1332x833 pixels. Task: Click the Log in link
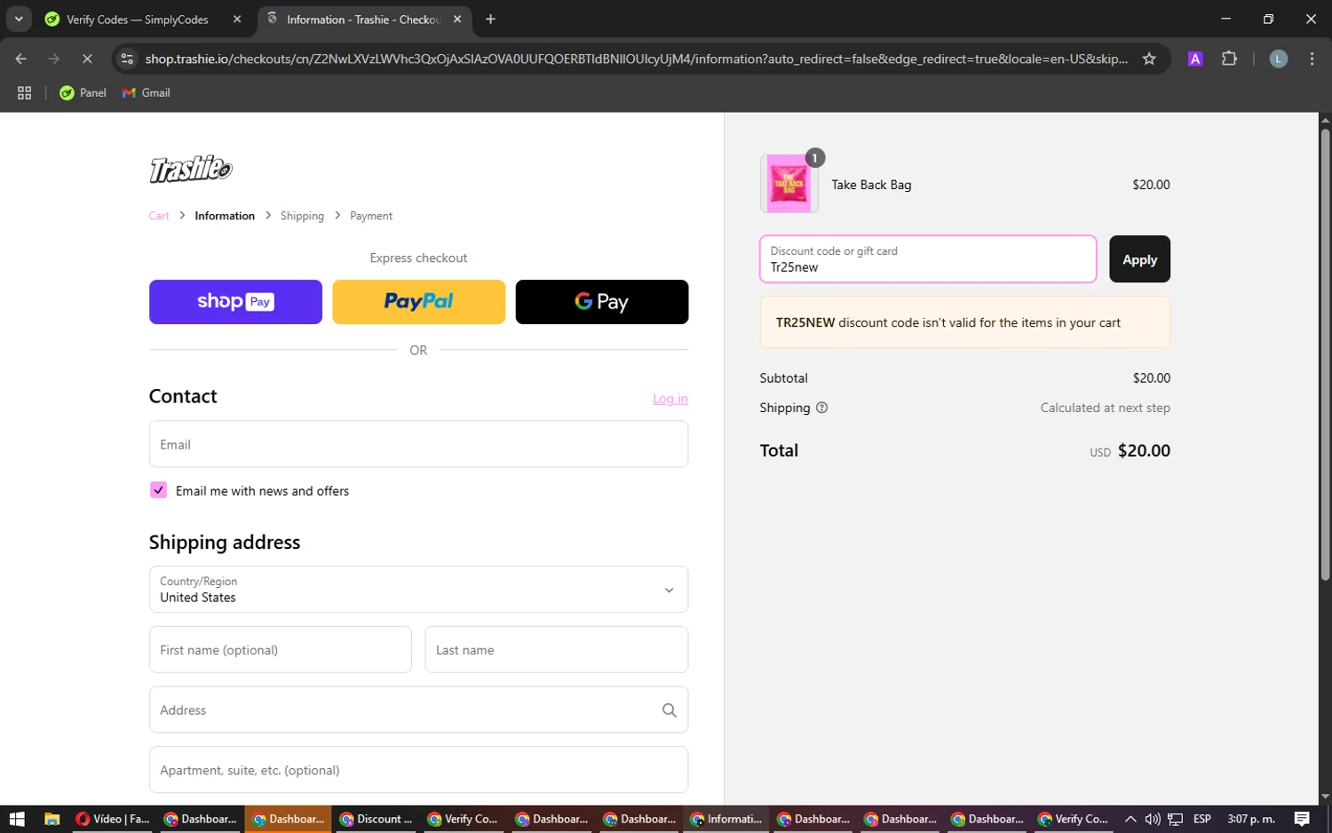[670, 399]
